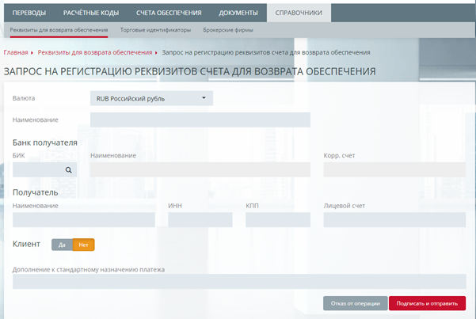
Task: Focus the КПП input field
Action: coord(278,220)
